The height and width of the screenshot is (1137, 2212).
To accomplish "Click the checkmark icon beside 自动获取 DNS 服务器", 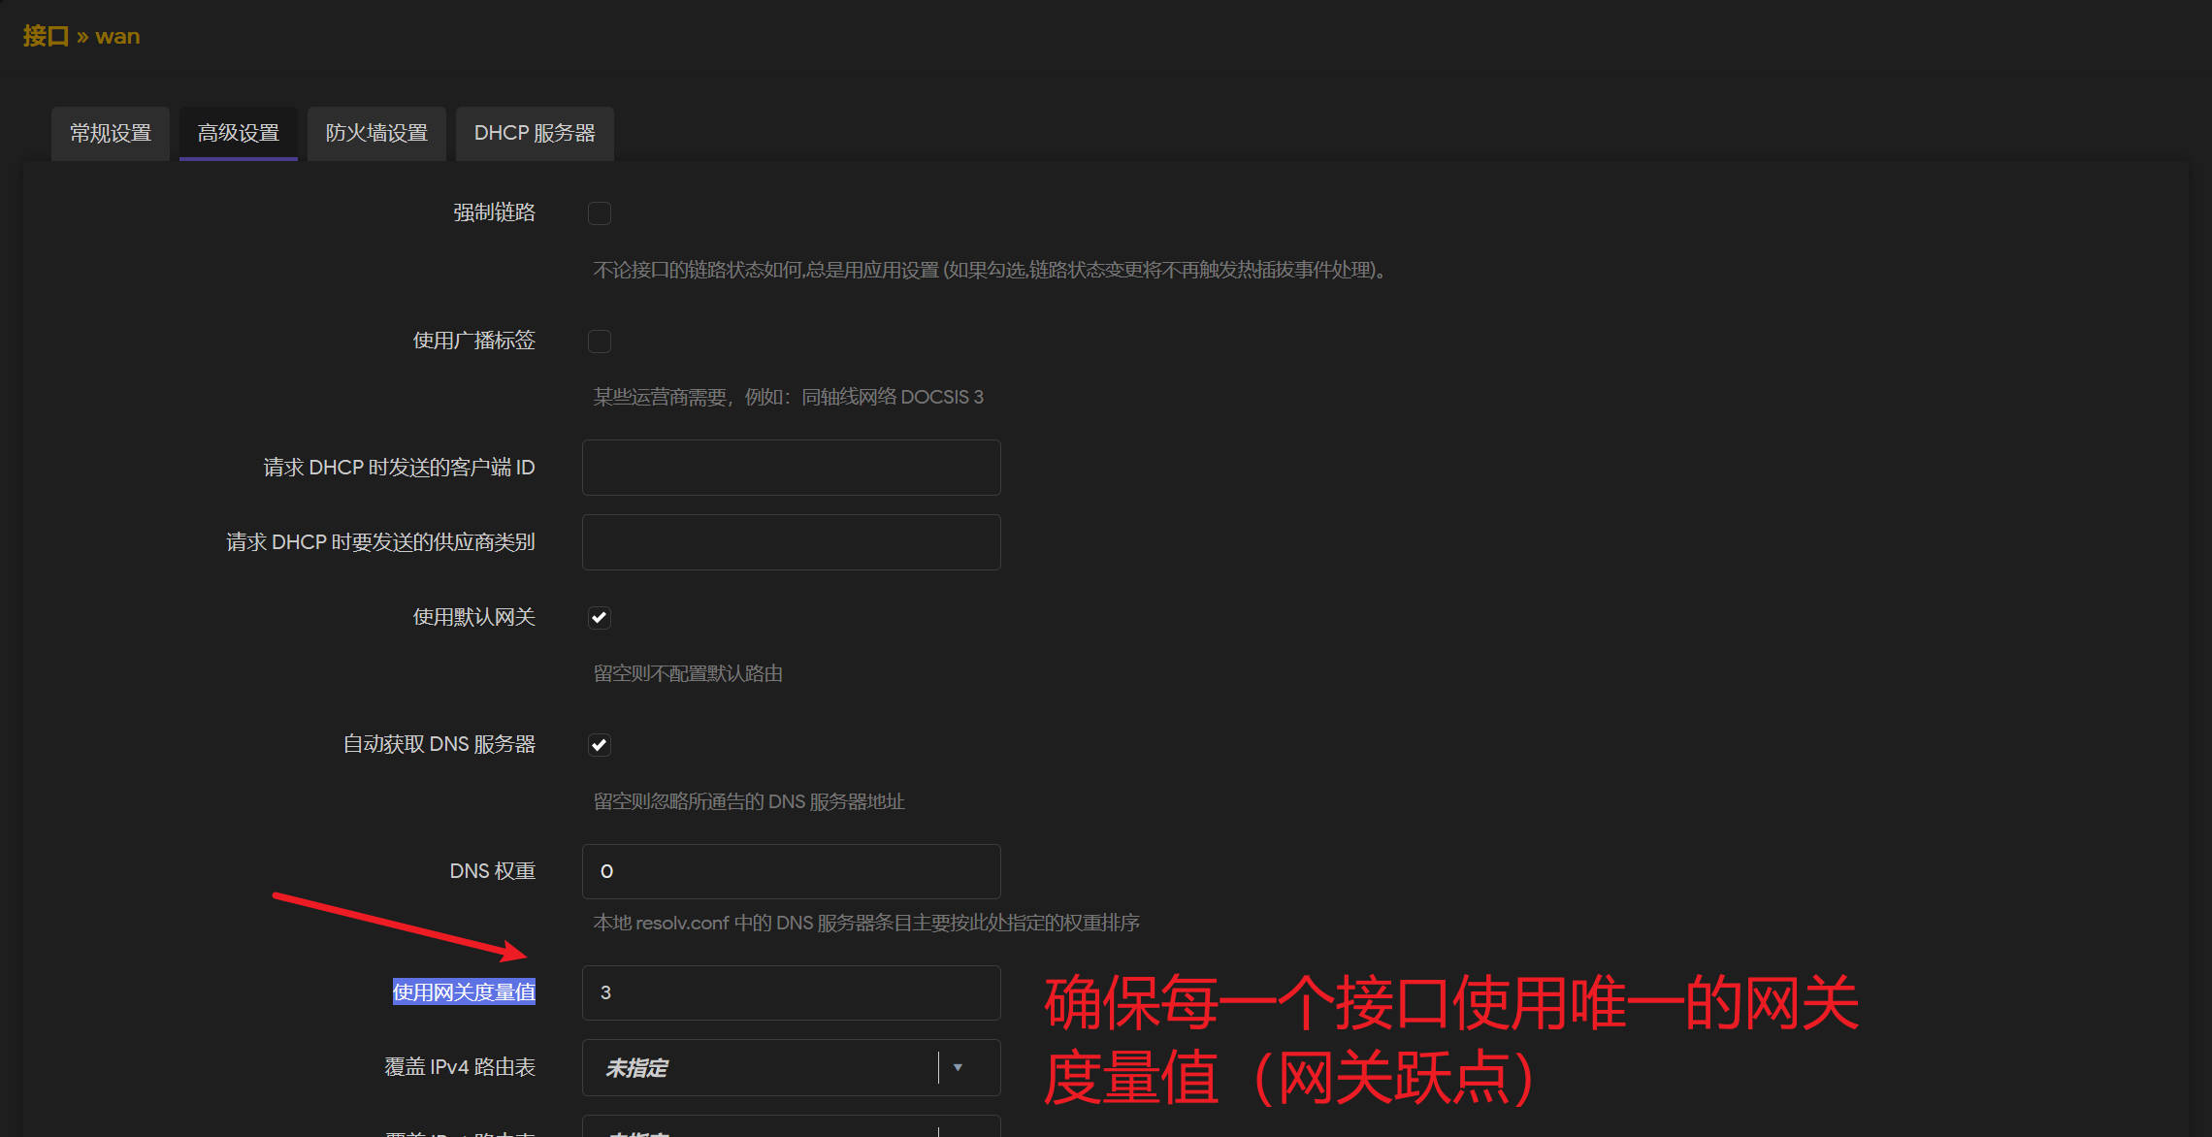I will 599,744.
